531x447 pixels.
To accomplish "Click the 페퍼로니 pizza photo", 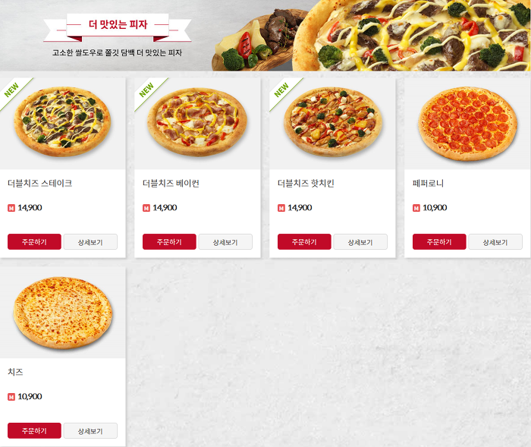I will coord(467,124).
